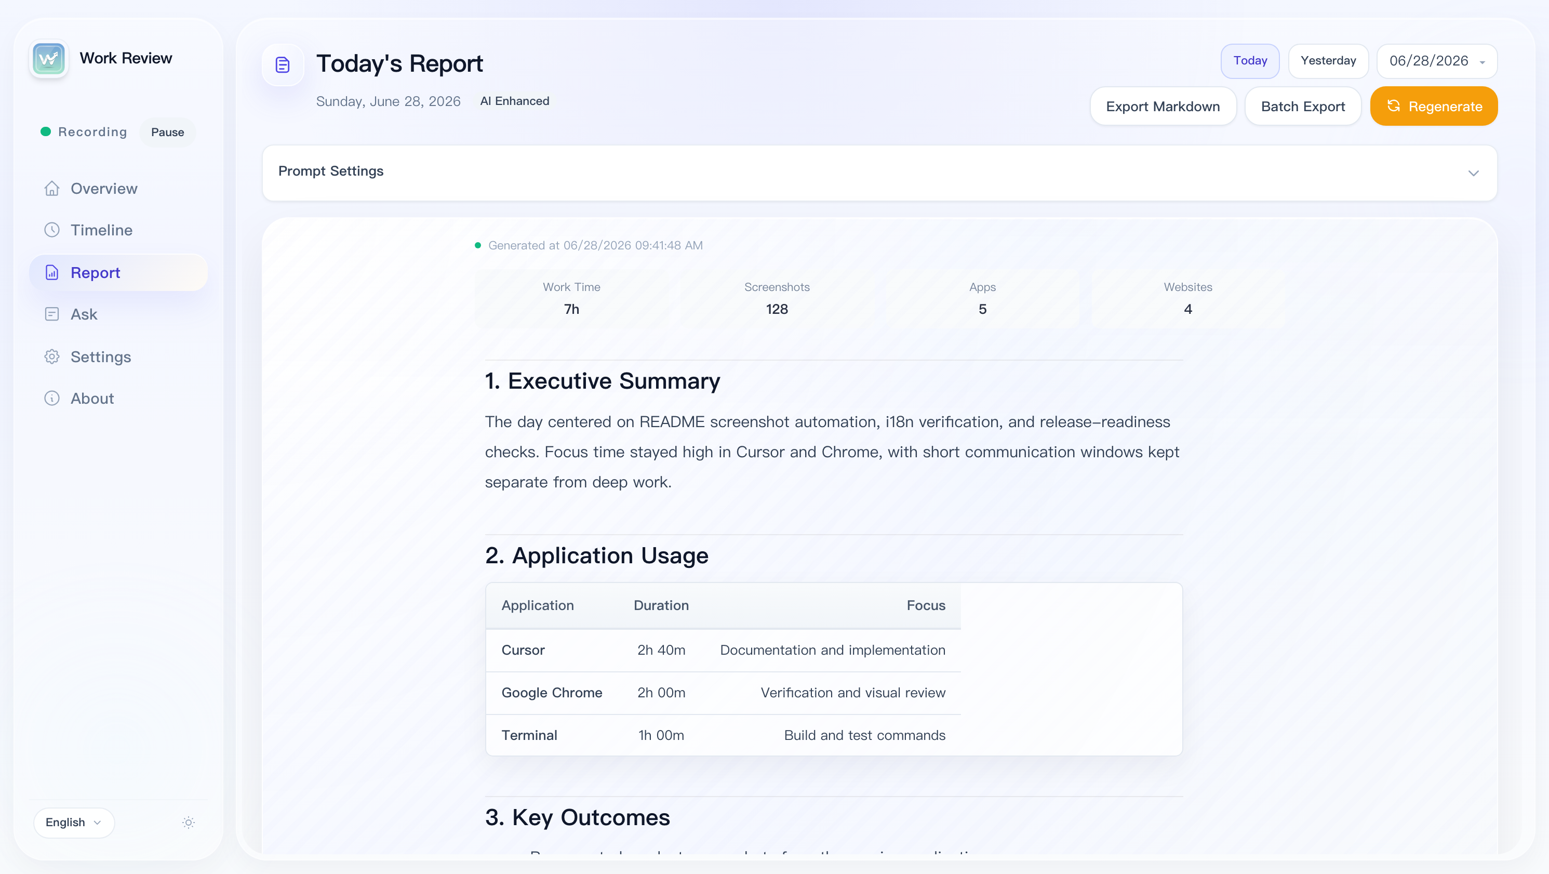The width and height of the screenshot is (1549, 874).
Task: Click the Apps 5 stat card
Action: (x=982, y=298)
